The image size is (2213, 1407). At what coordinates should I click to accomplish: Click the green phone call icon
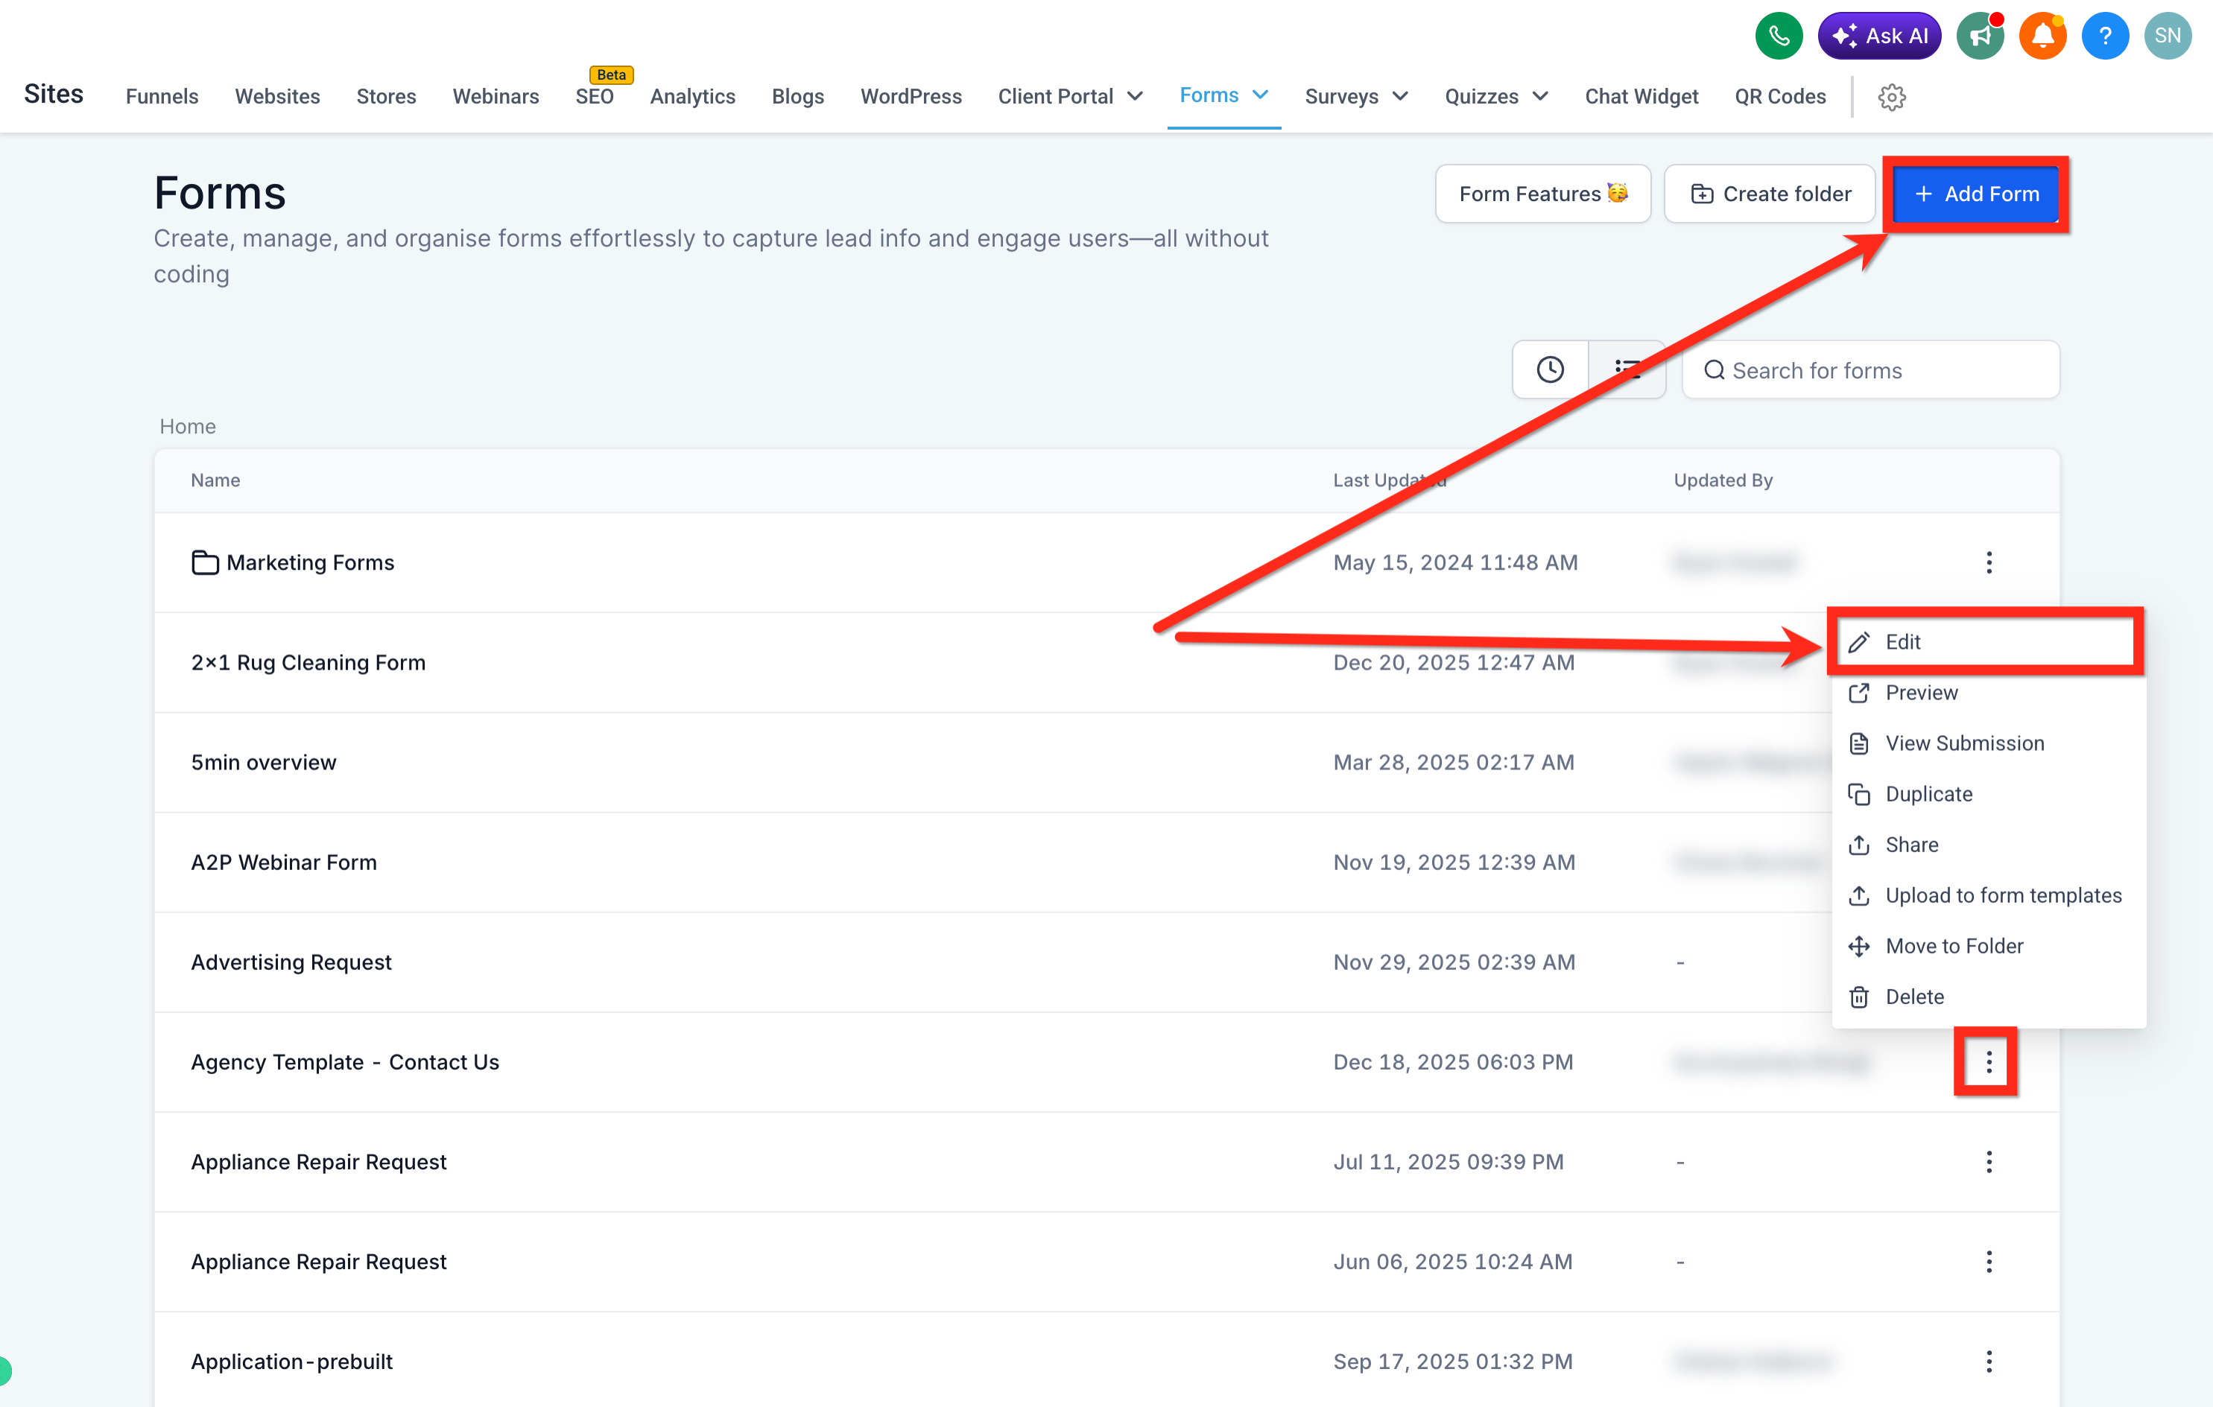tap(1779, 36)
